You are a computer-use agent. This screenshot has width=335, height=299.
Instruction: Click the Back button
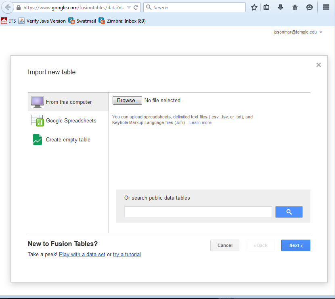(x=260, y=245)
